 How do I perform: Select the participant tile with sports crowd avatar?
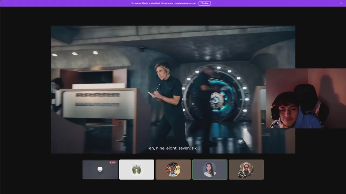(x=173, y=169)
